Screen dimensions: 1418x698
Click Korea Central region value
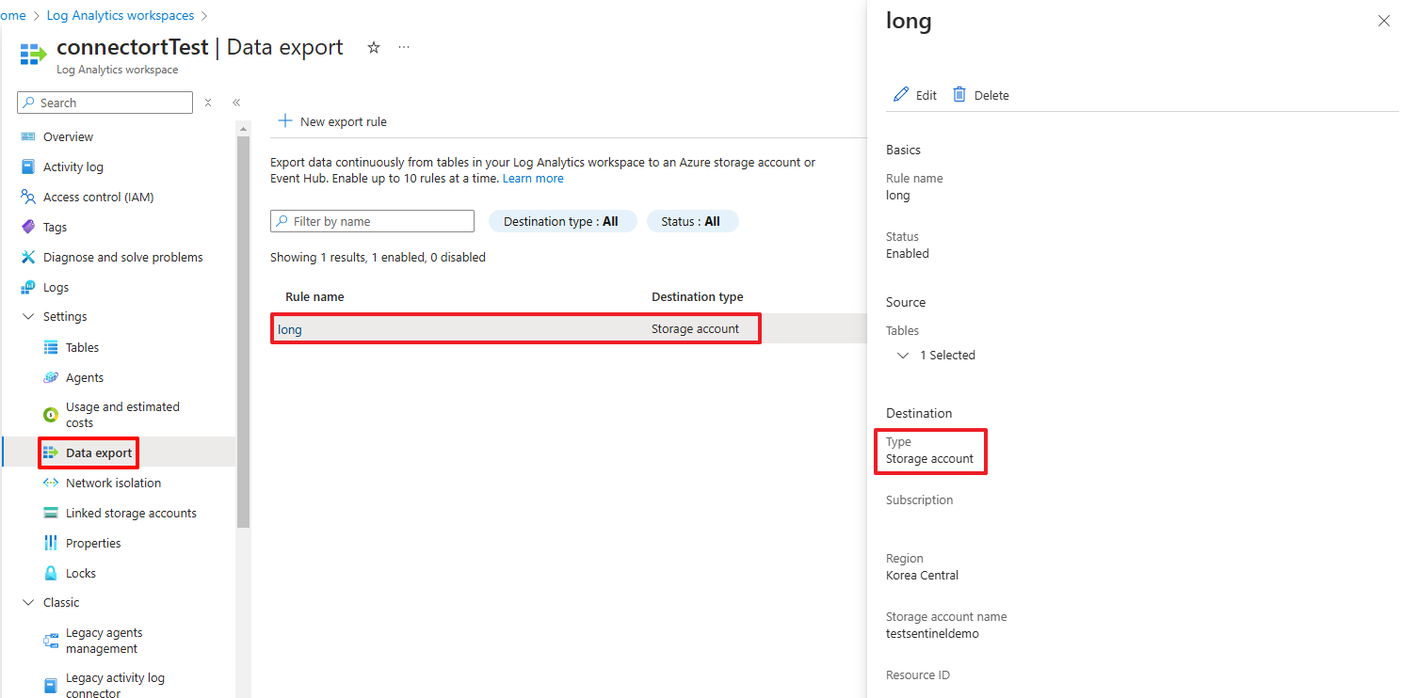coord(922,575)
